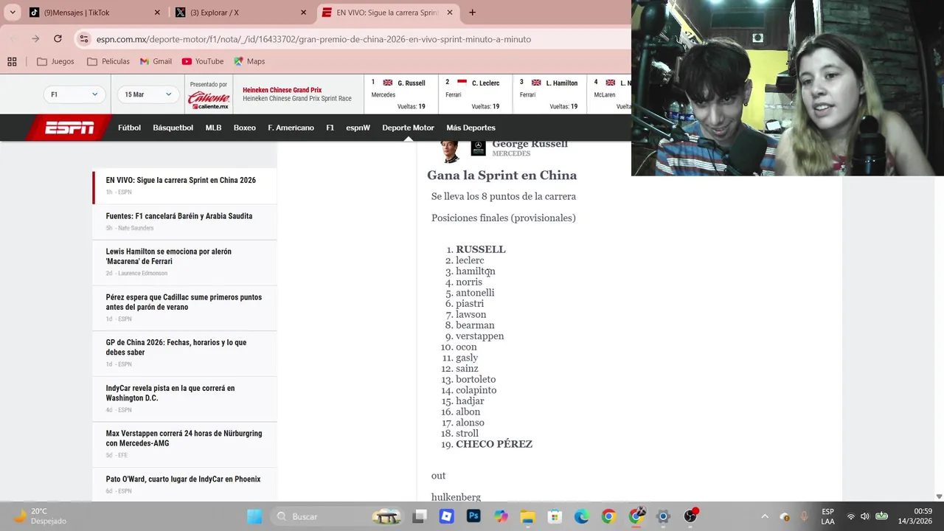944x531 pixels.
Task: Open the MLB menu
Action: (x=213, y=128)
